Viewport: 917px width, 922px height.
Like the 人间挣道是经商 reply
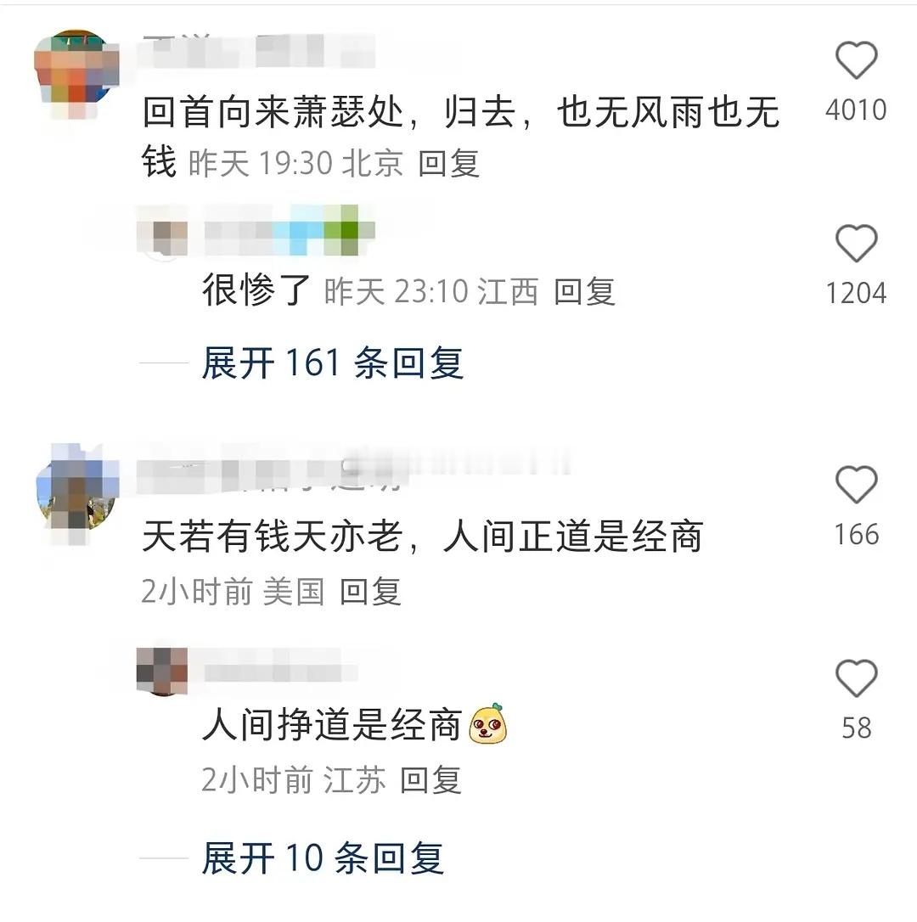856,678
